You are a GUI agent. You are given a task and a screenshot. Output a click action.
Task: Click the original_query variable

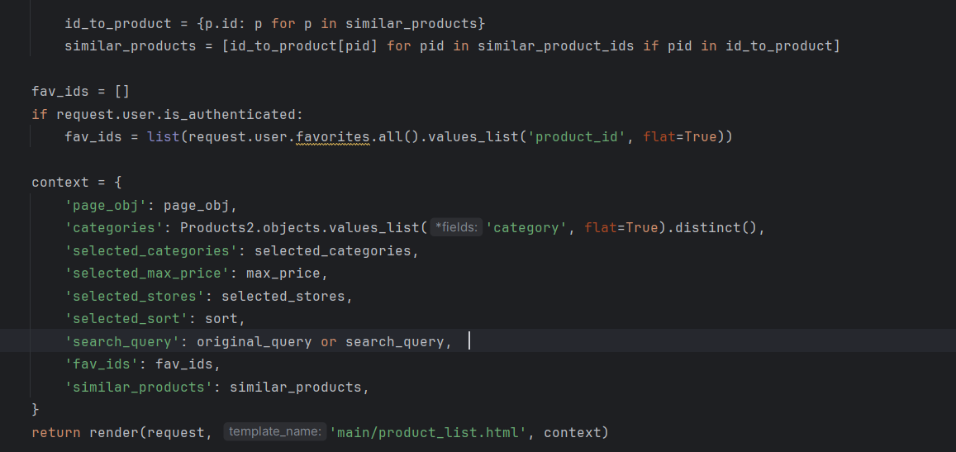[x=254, y=341]
